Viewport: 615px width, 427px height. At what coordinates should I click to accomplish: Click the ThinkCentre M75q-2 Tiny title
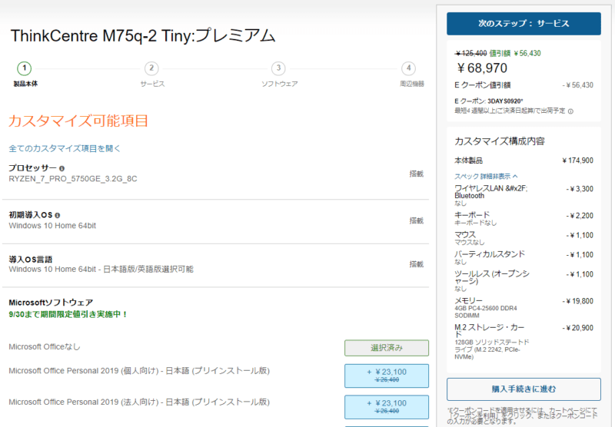143,35
